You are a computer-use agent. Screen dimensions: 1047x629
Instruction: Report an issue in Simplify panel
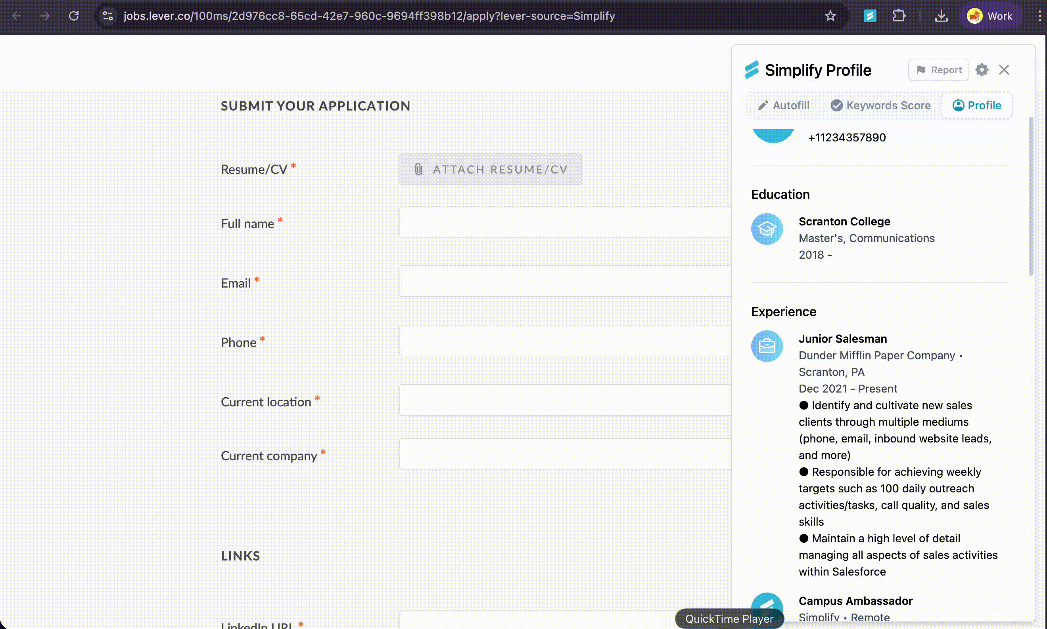point(938,69)
